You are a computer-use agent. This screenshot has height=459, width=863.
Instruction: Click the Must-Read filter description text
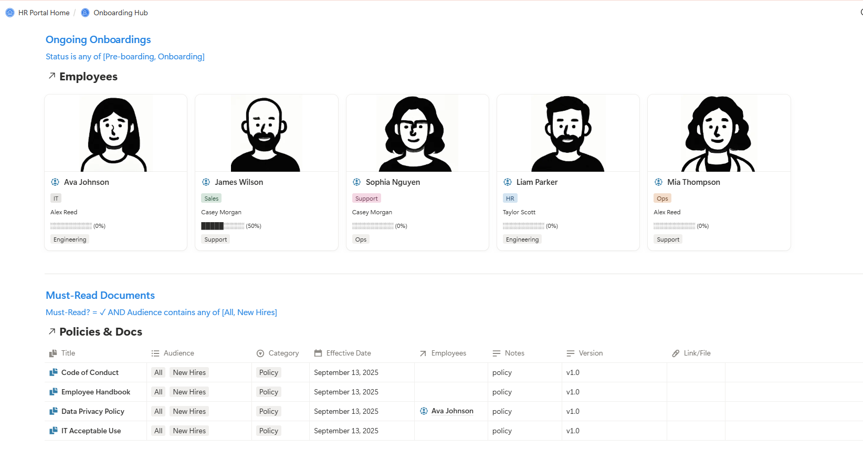pos(161,312)
